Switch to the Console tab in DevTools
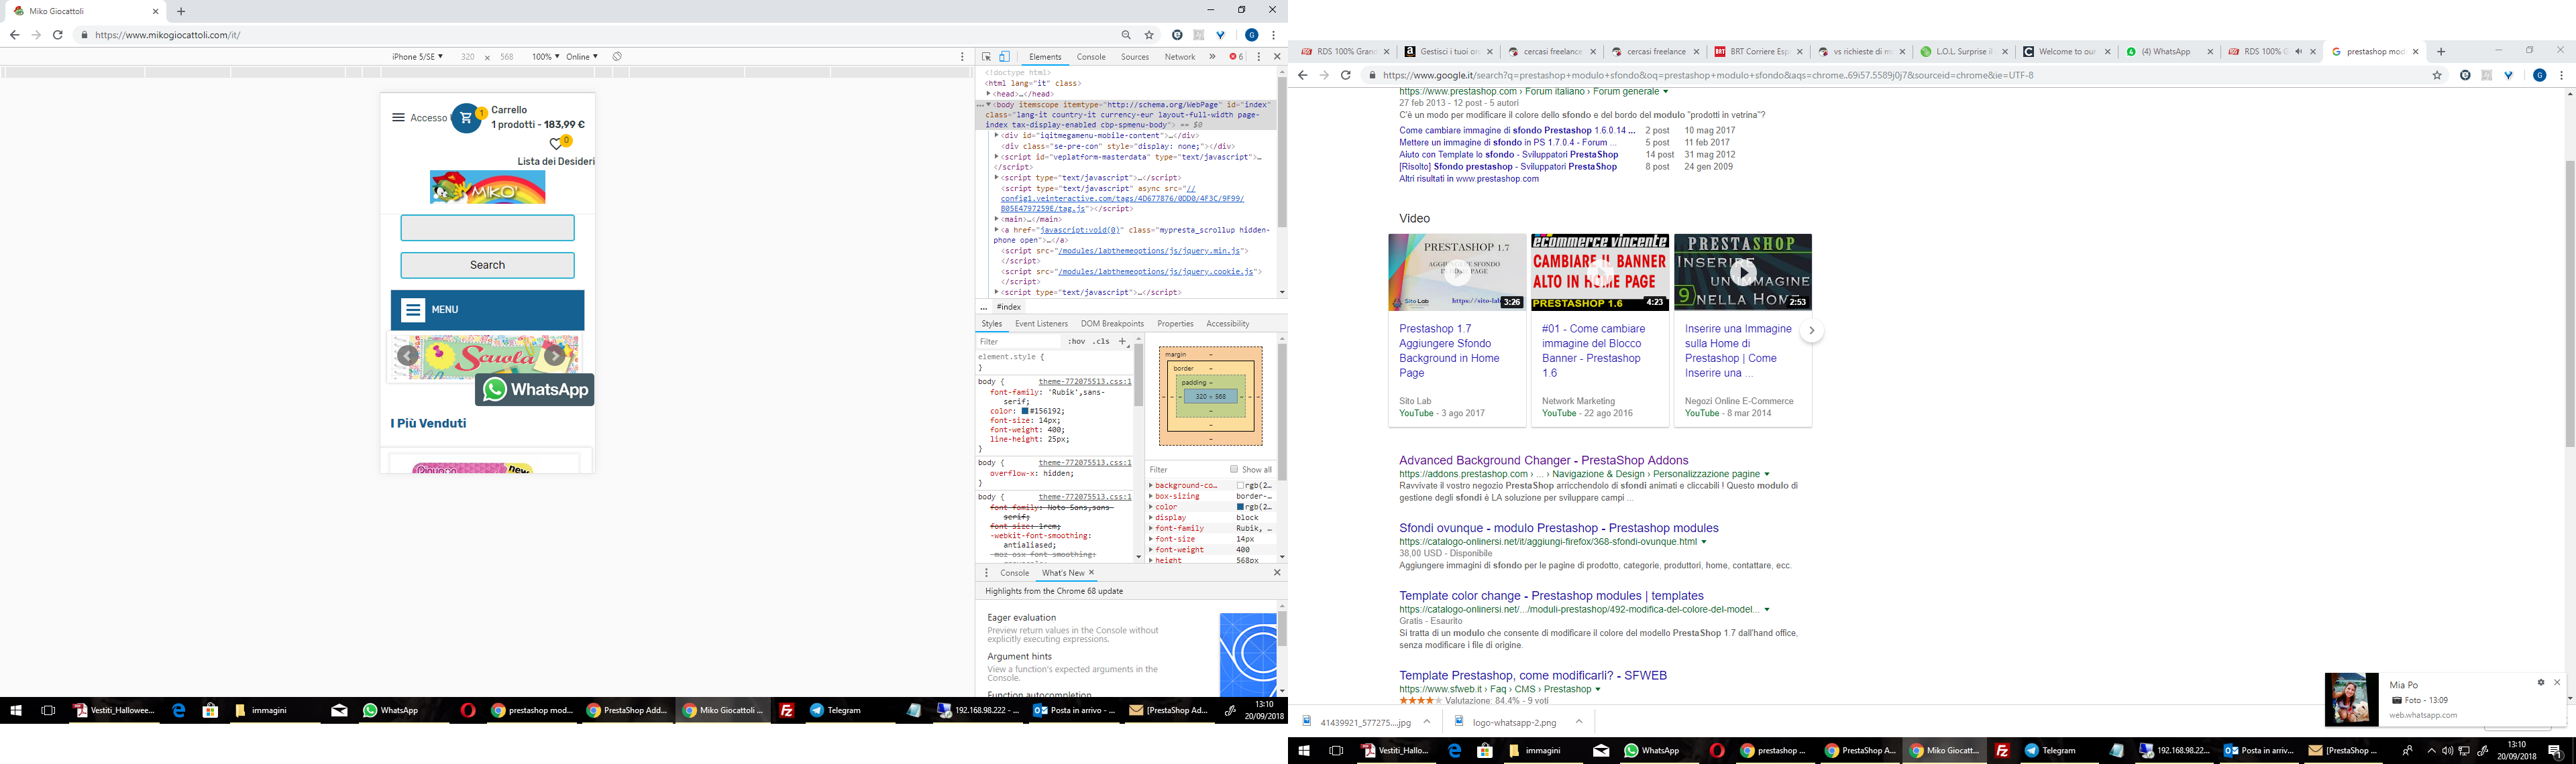2576x764 pixels. (x=1091, y=57)
